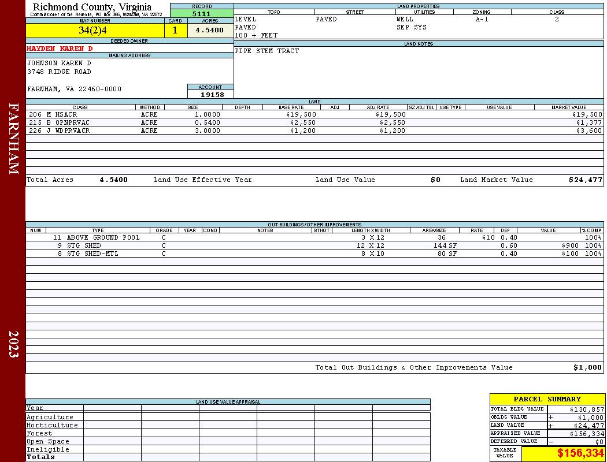Click size 0.5400 in land table
The width and height of the screenshot is (607, 462).
pyautogui.click(x=208, y=122)
